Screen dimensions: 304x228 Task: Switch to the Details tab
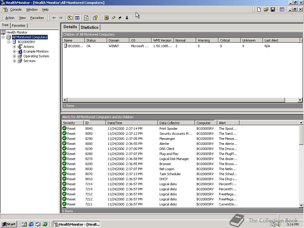pos(70,27)
